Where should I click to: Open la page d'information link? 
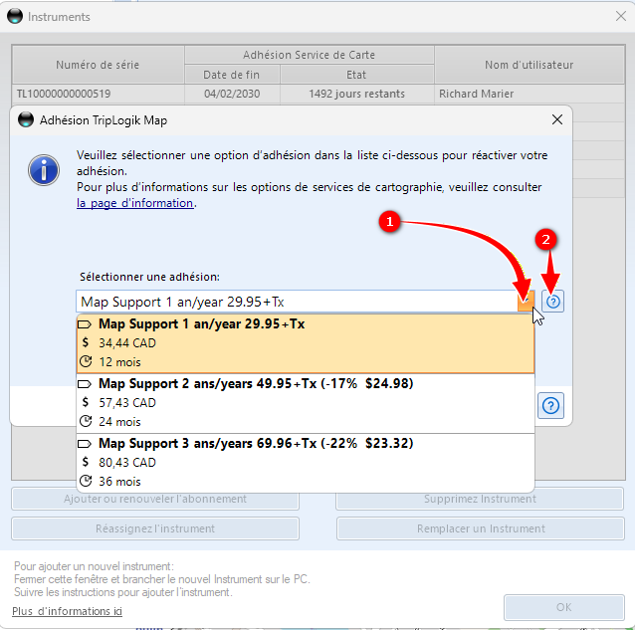134,203
